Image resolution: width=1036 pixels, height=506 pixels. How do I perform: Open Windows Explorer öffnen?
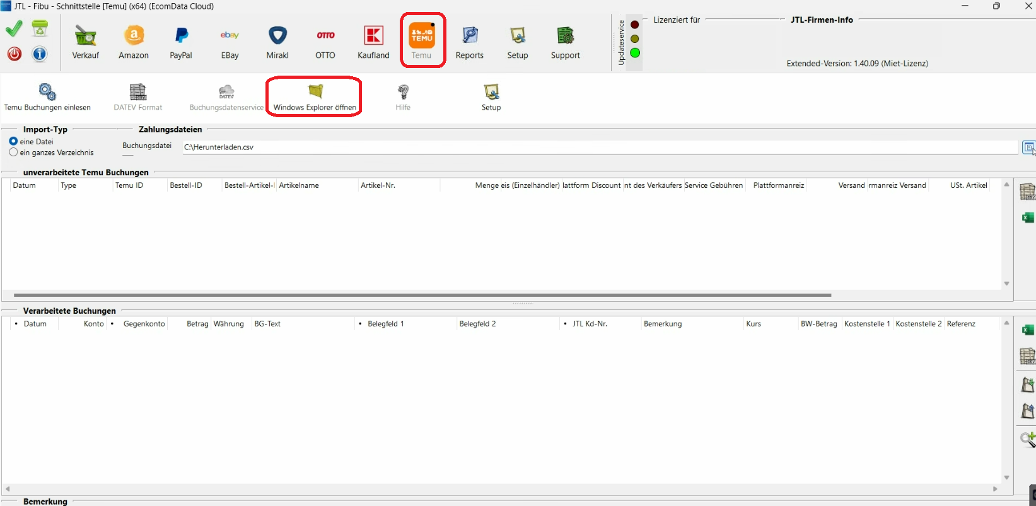[315, 98]
